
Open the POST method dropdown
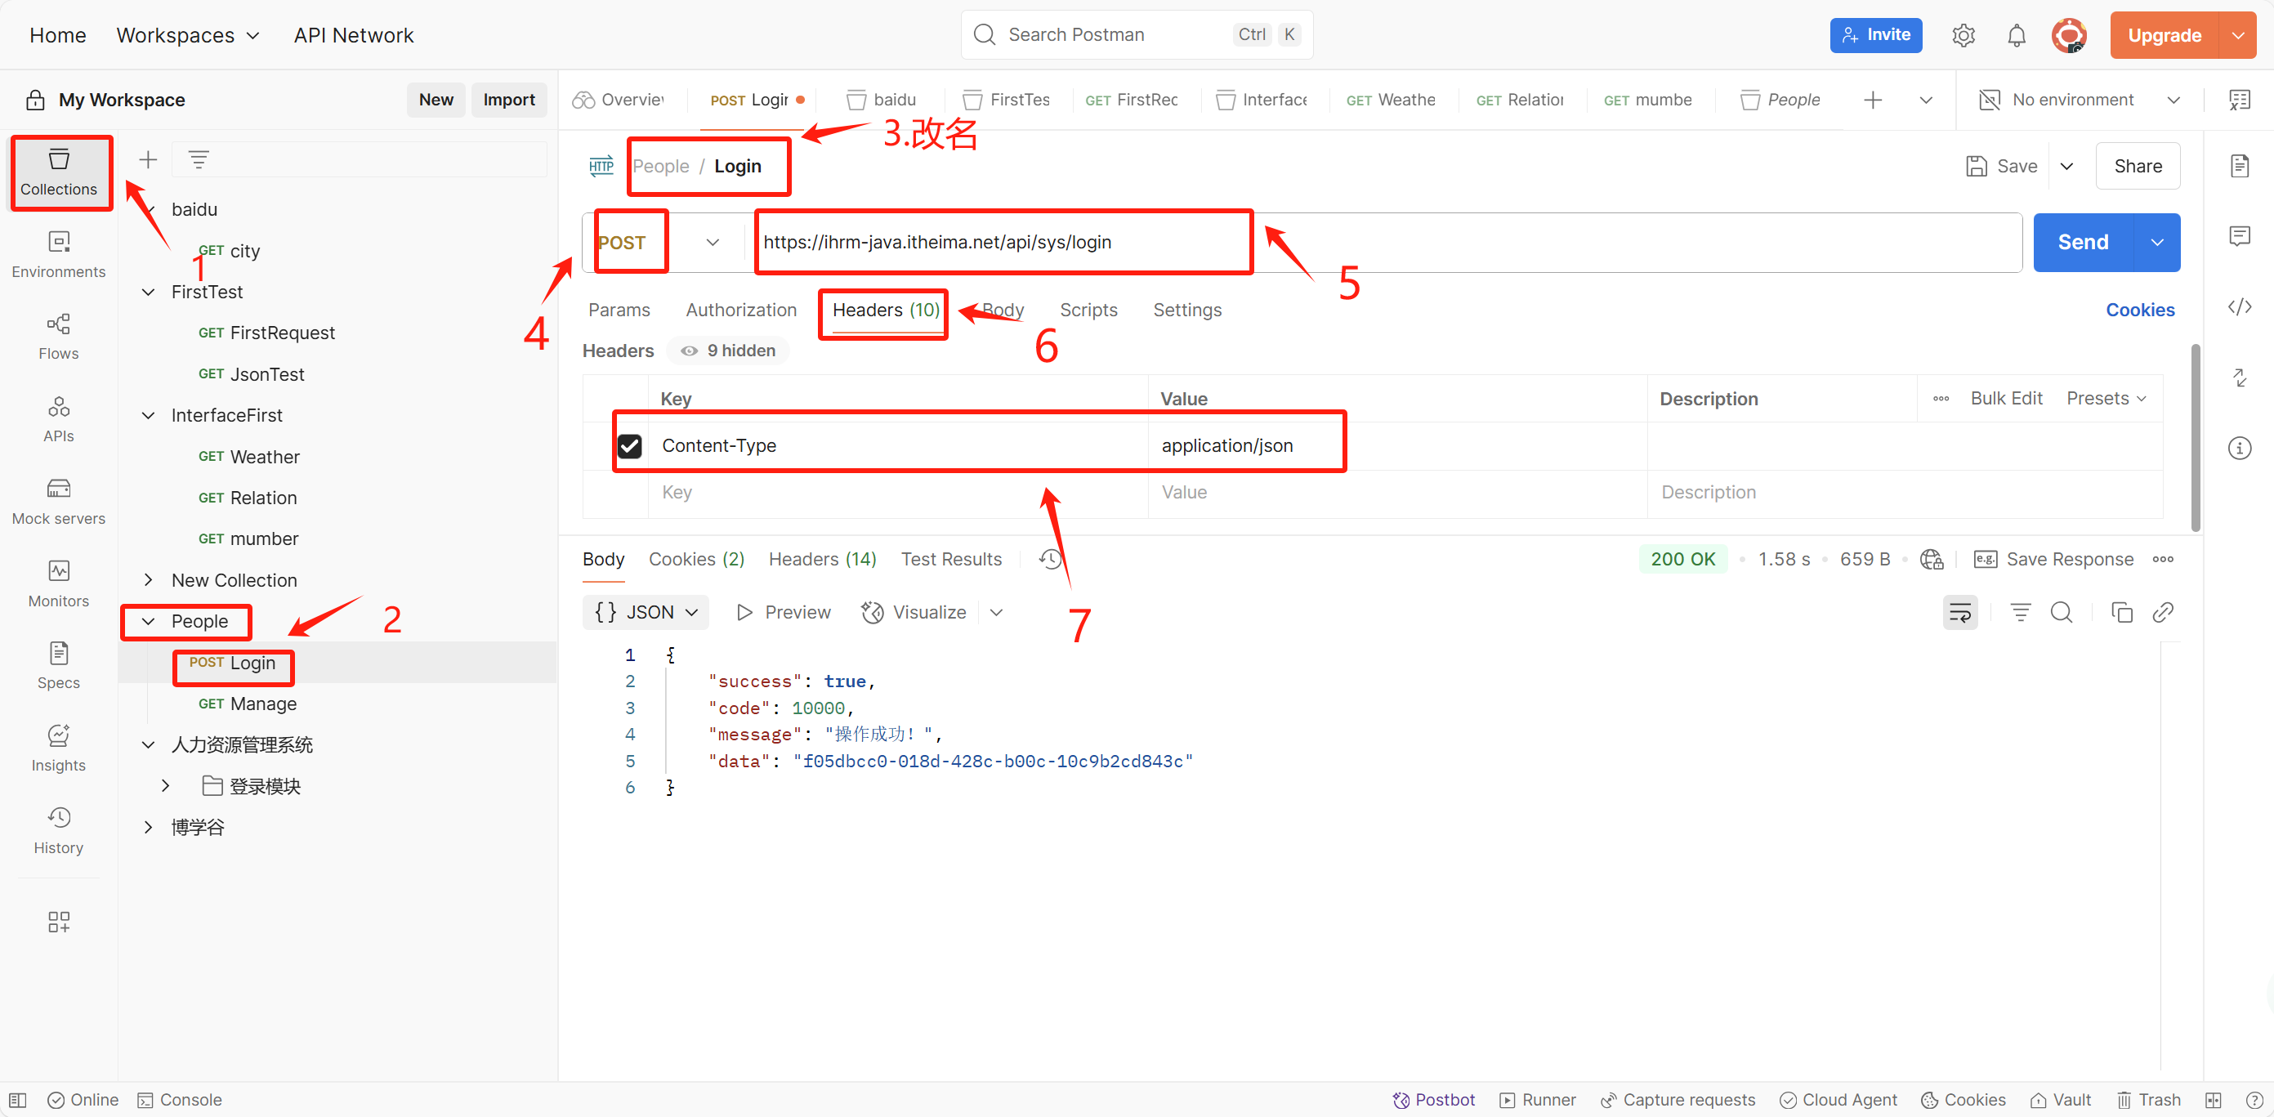pos(712,242)
